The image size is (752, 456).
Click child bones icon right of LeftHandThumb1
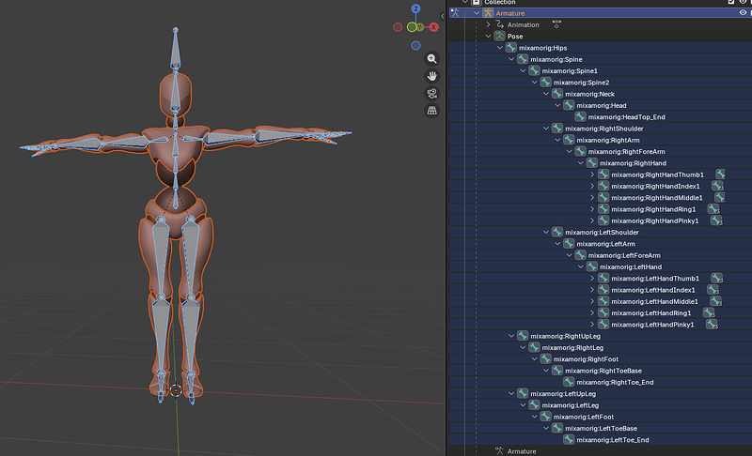point(716,278)
